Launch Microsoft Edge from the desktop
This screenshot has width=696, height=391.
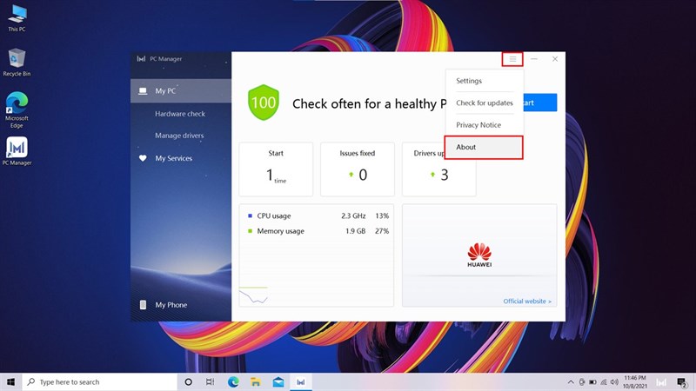point(17,110)
